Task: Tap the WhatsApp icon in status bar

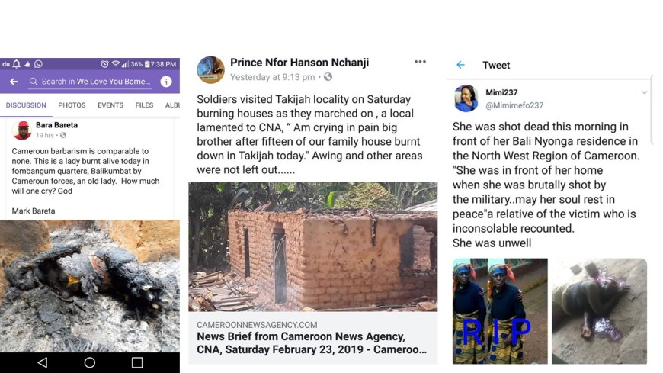Action: pos(38,64)
